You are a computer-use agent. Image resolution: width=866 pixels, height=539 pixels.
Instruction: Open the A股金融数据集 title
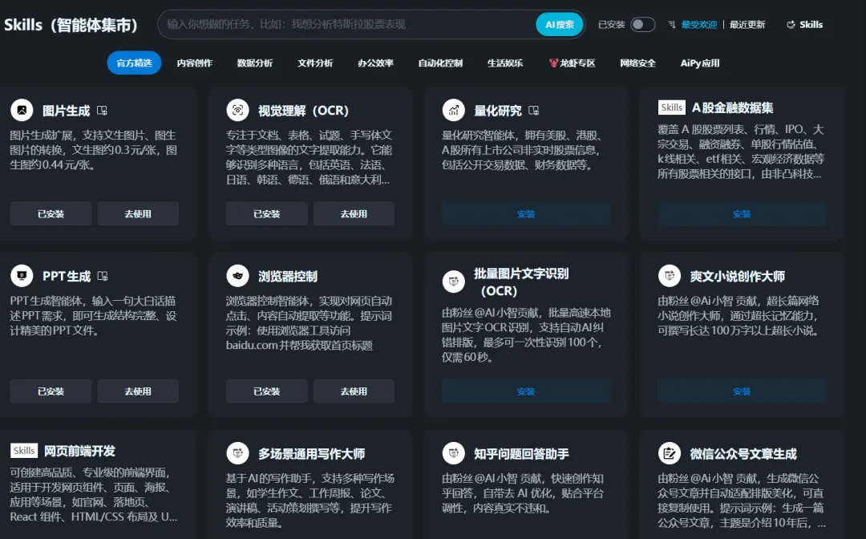pyautogui.click(x=732, y=107)
